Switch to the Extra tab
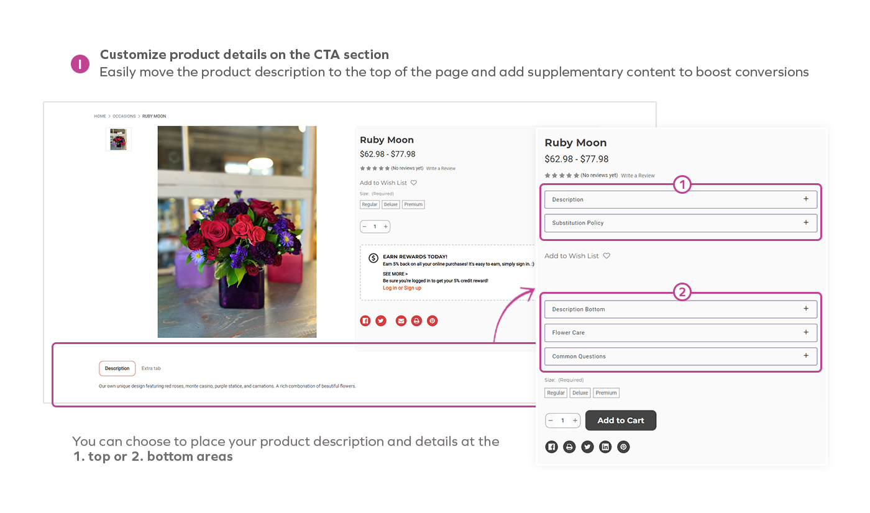The image size is (870, 513). pyautogui.click(x=151, y=368)
